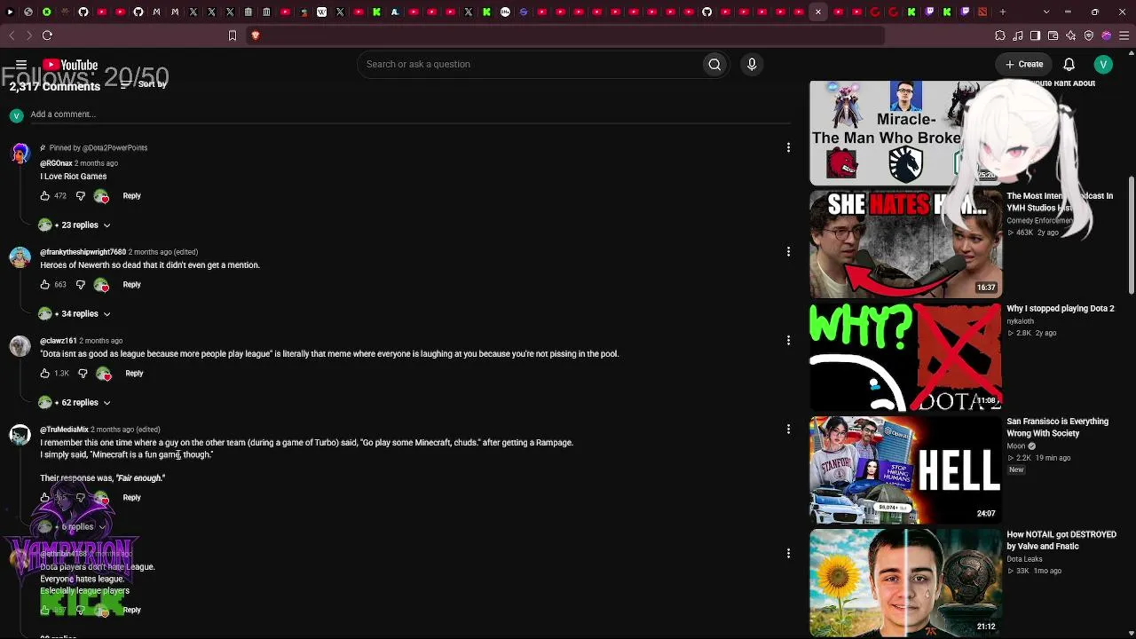Reload the page in browser toolbar

click(x=47, y=35)
